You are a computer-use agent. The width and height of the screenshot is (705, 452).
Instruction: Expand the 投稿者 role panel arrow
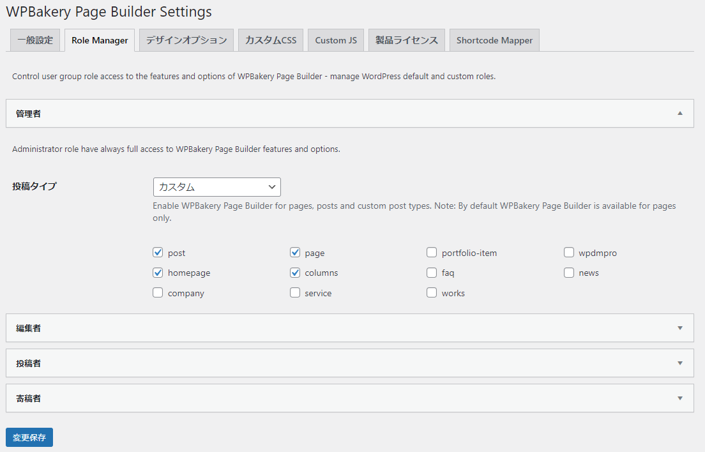point(680,363)
